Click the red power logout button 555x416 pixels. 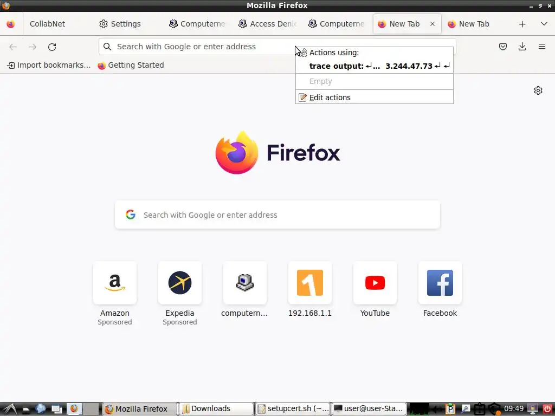click(547, 409)
